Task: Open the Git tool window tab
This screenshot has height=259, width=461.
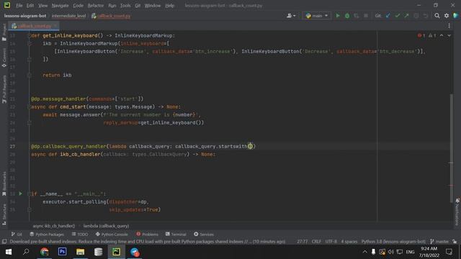Action: point(17,234)
